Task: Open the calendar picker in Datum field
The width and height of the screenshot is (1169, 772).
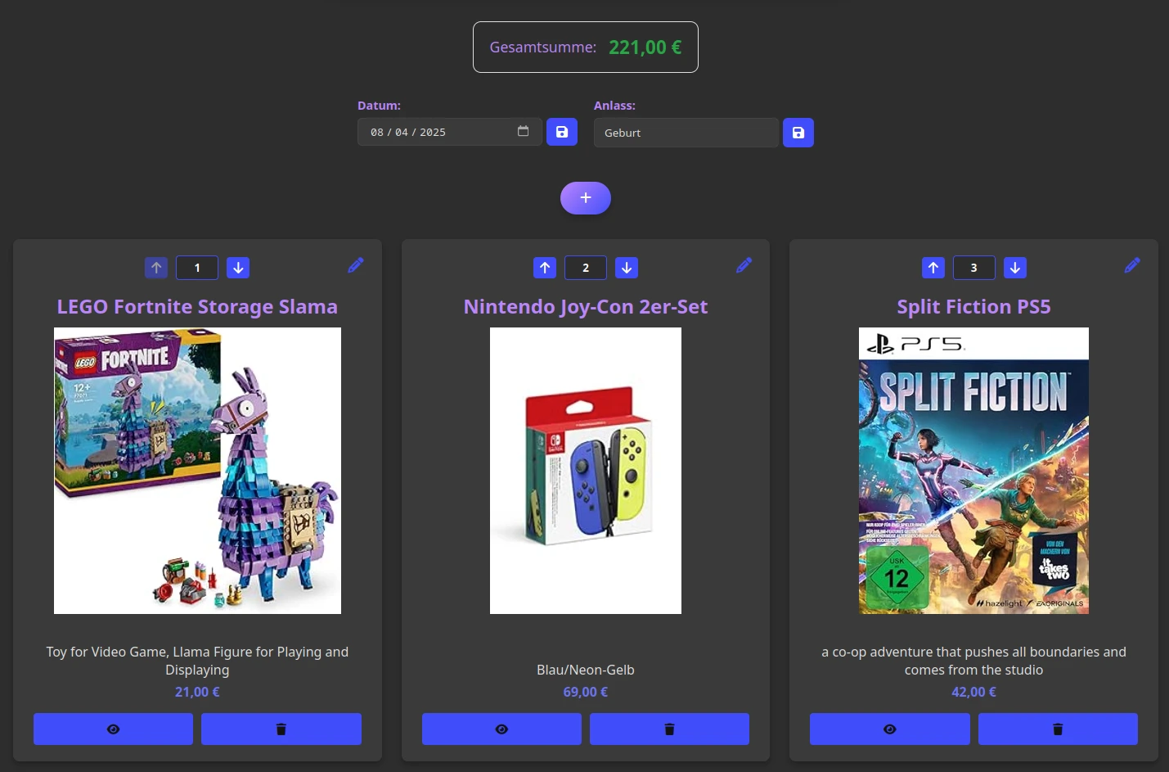Action: point(523,131)
